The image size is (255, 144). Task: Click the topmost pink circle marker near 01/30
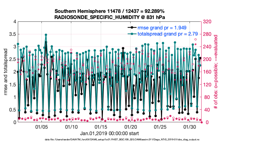tap(195, 40)
